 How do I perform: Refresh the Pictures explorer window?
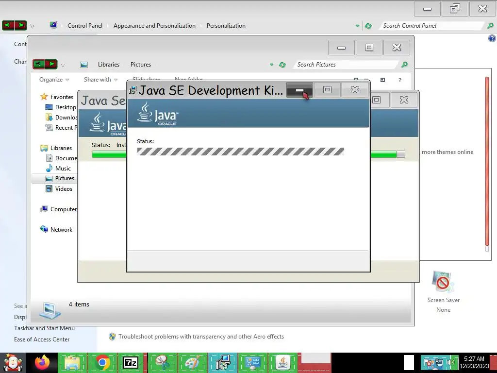click(x=282, y=65)
